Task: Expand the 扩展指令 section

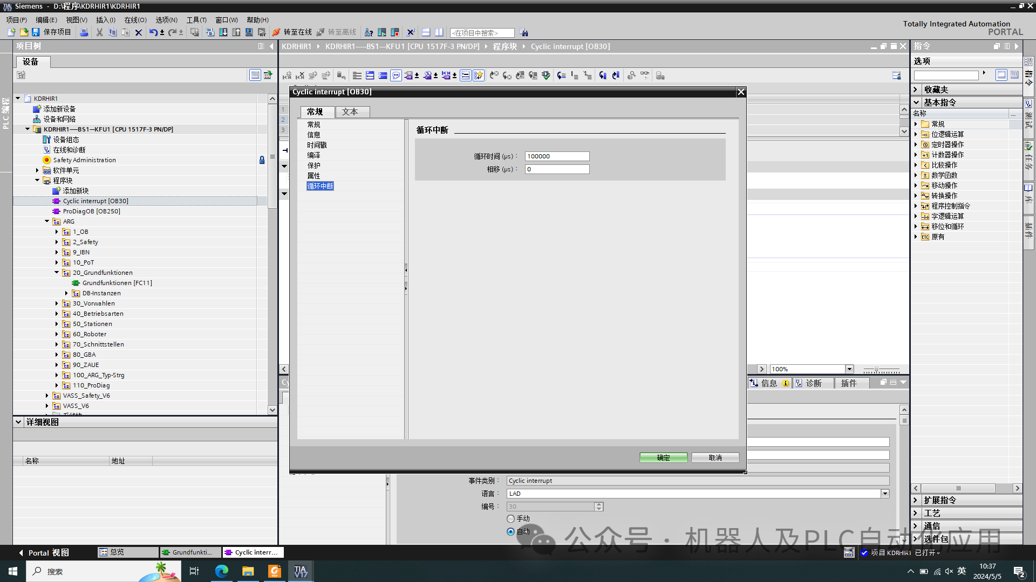Action: (x=916, y=500)
